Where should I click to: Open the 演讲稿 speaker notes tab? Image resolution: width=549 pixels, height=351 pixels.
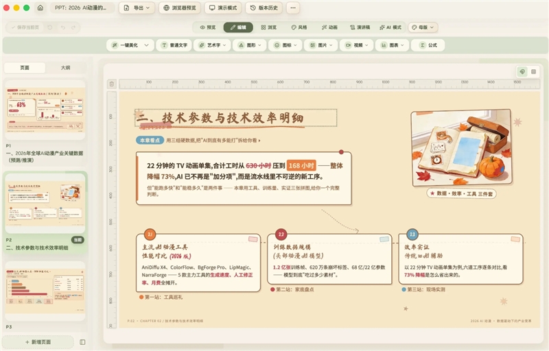[360, 27]
